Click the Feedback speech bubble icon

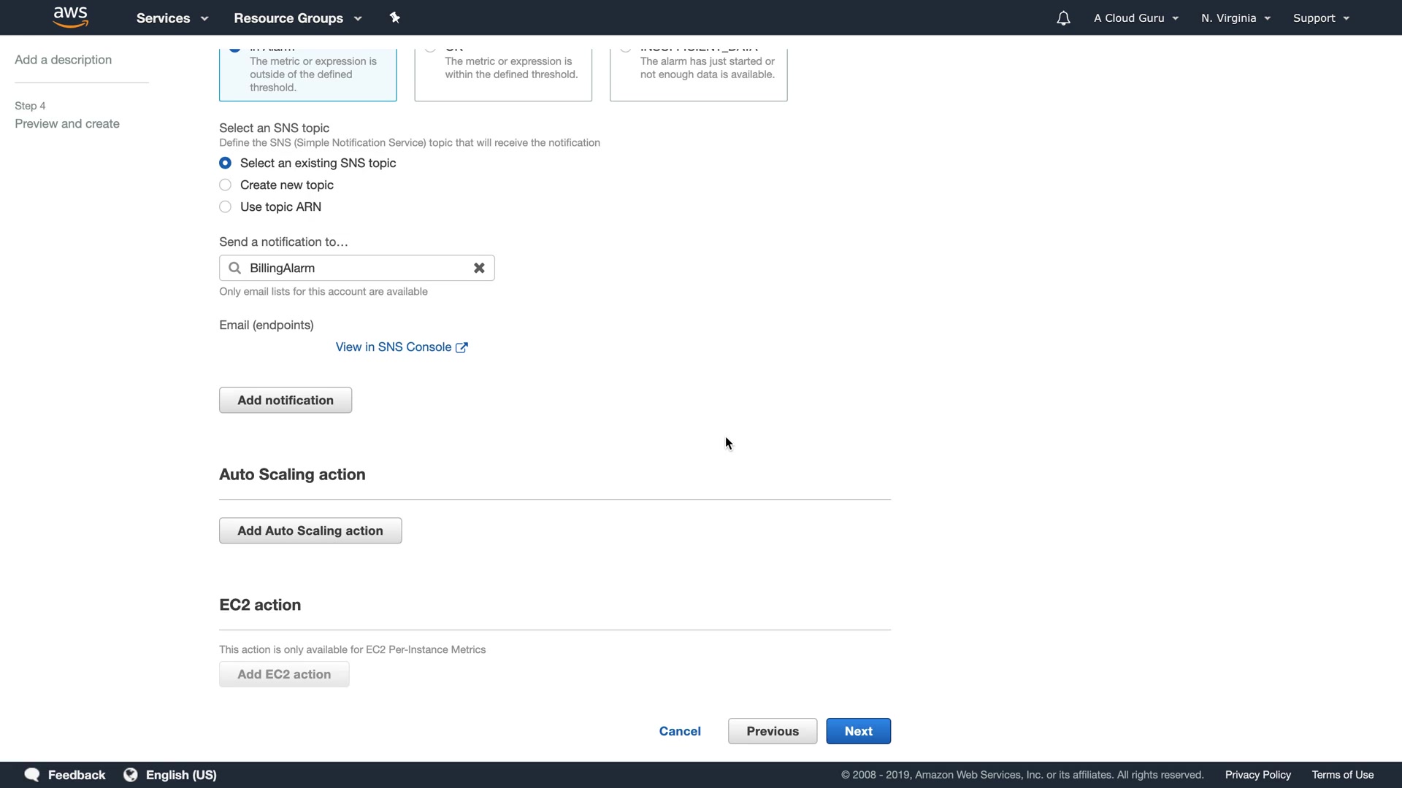coord(32,775)
